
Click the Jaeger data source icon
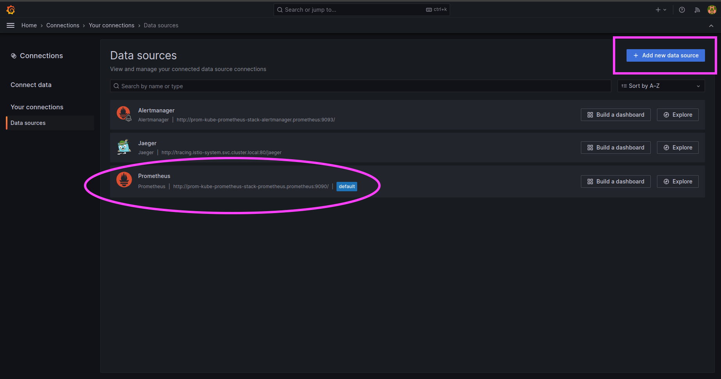124,147
